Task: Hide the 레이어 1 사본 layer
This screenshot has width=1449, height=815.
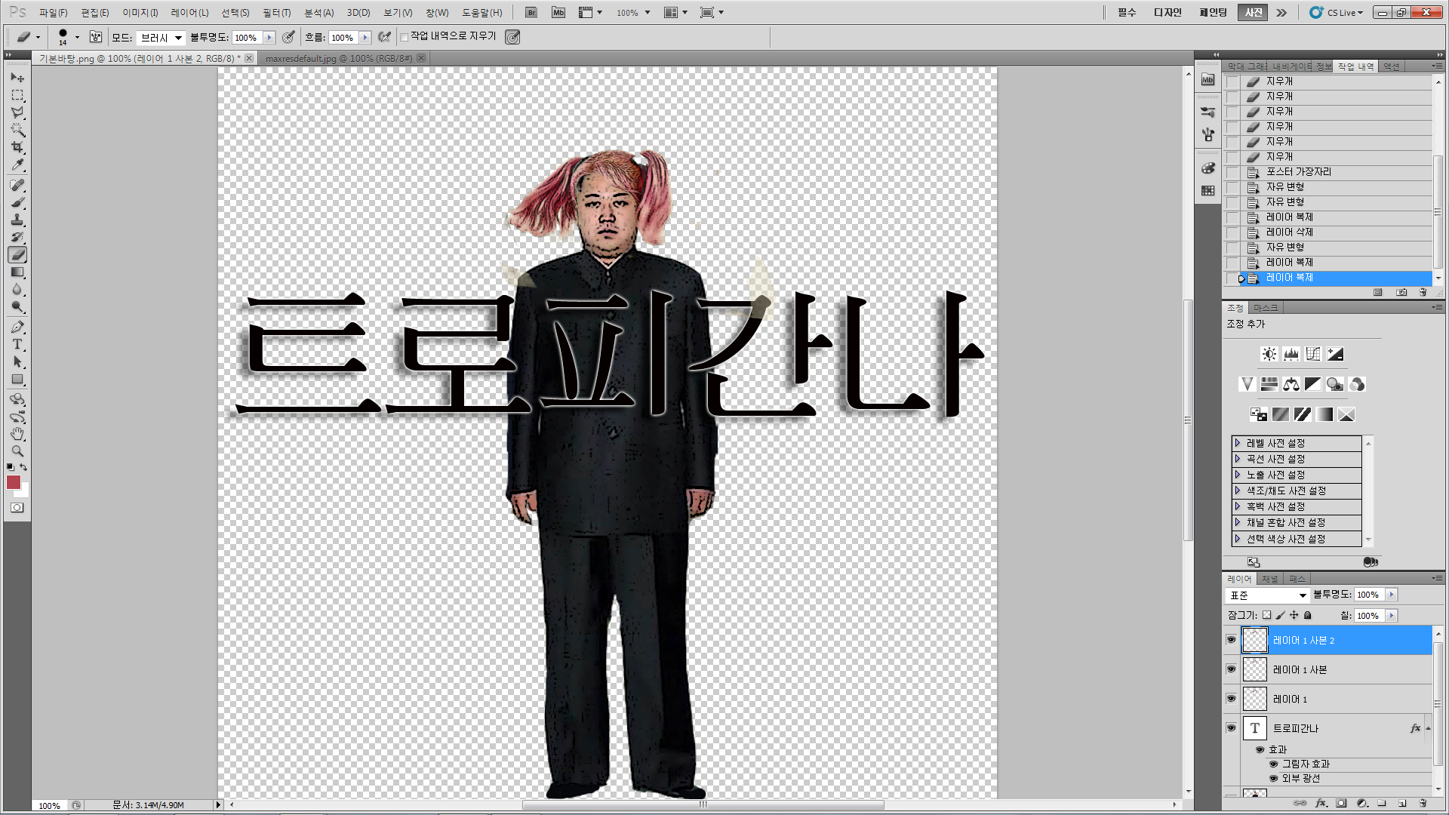Action: (x=1231, y=669)
